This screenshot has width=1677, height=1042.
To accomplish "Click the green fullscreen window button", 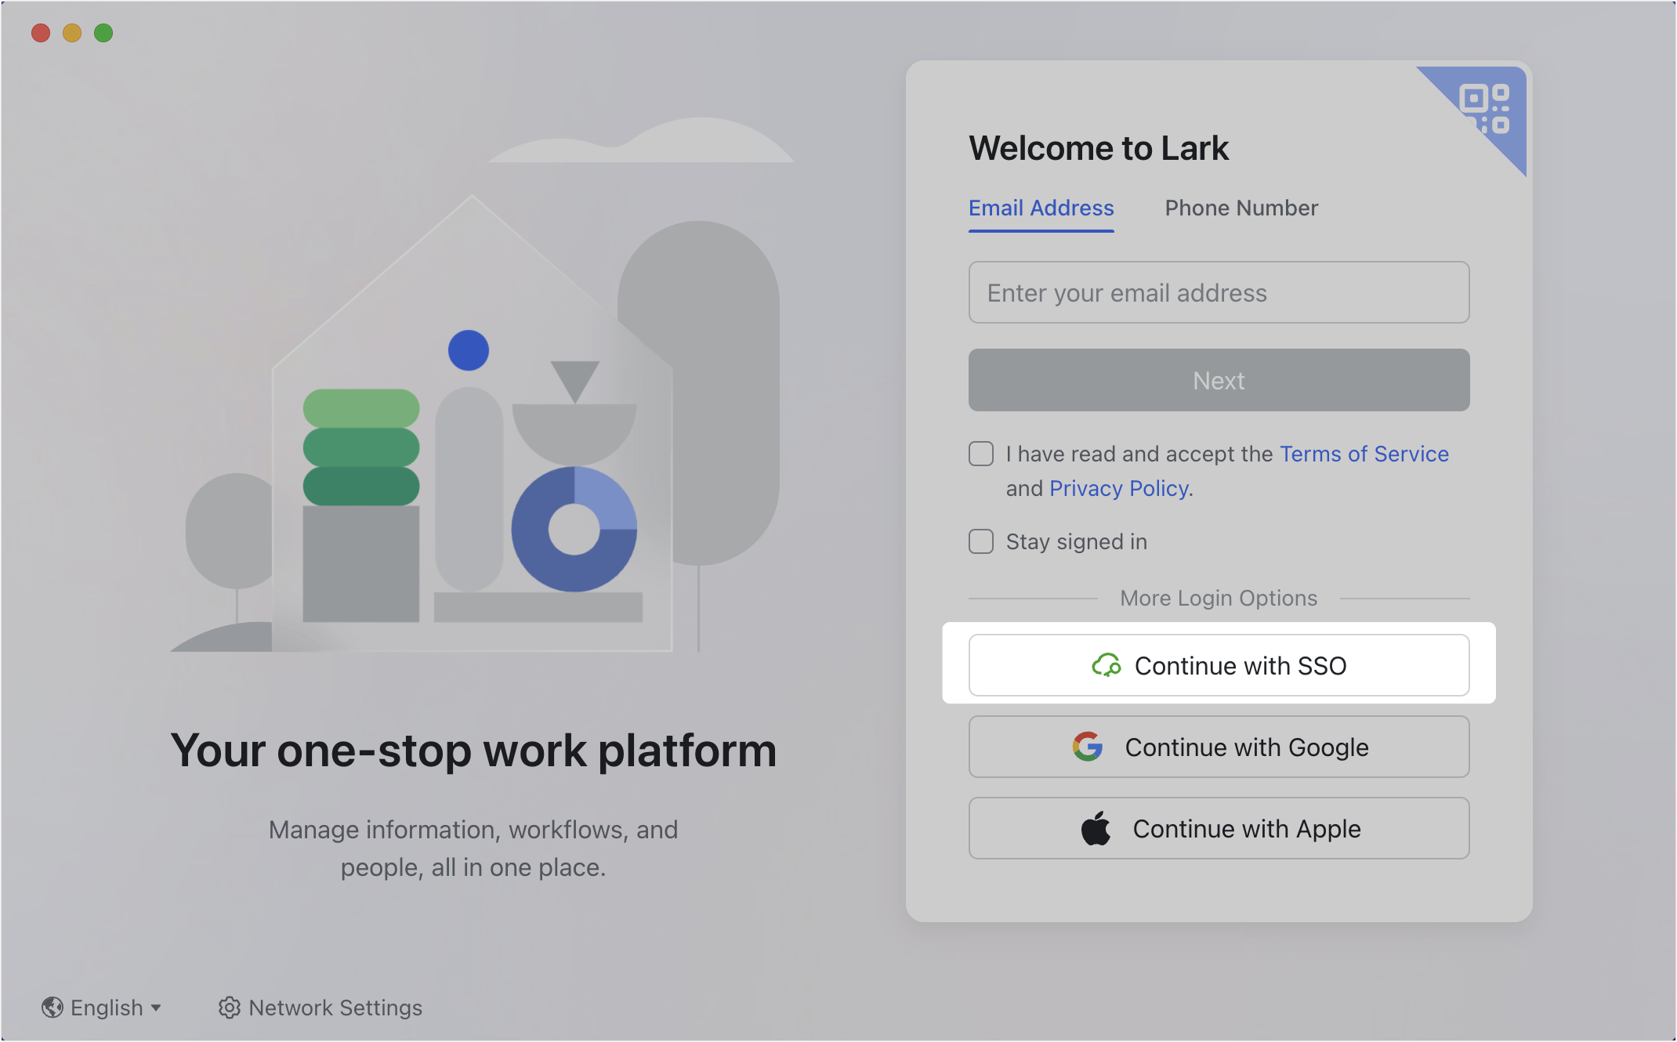I will pyautogui.click(x=103, y=33).
